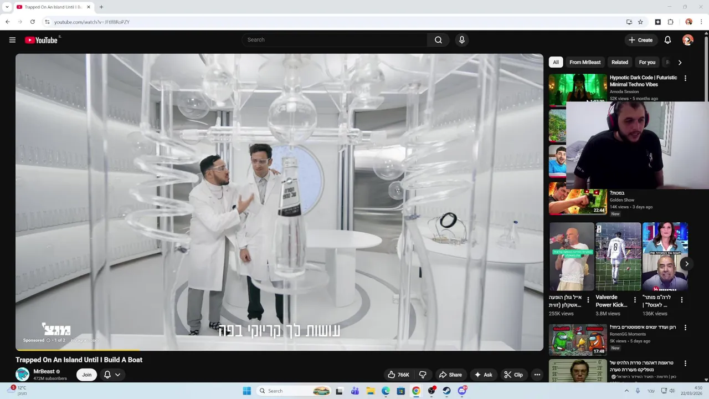Open Microsoft Edge from the taskbar
The width and height of the screenshot is (709, 399).
(386, 391)
